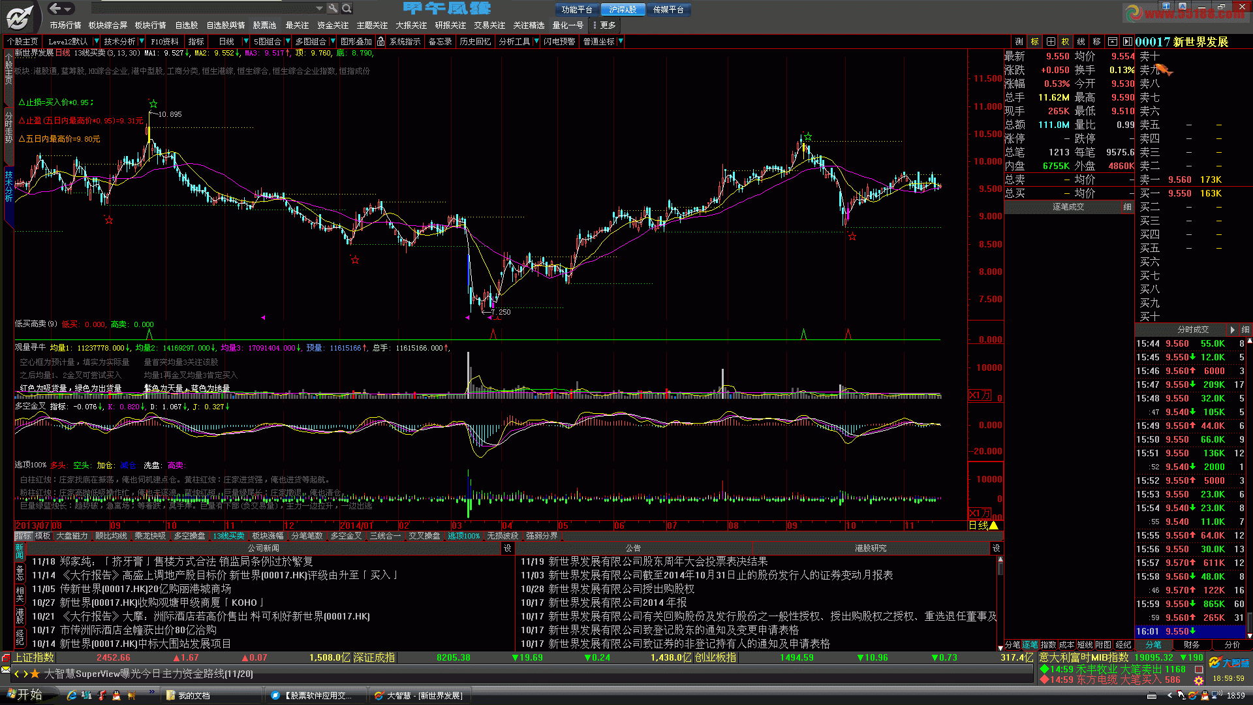Switch to the 财务 tab

tap(1192, 644)
